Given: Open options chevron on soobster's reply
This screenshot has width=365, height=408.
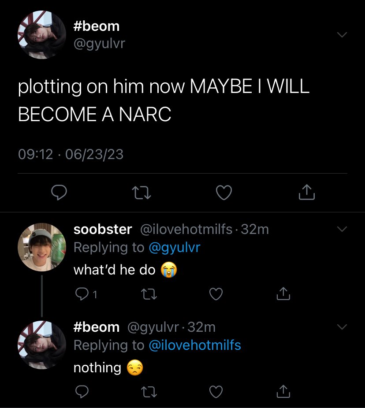Looking at the screenshot, I should (342, 229).
